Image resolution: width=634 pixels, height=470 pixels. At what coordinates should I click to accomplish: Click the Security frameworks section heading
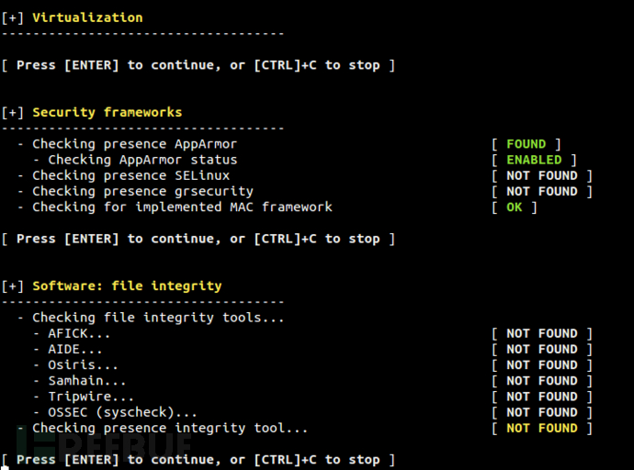tap(107, 112)
